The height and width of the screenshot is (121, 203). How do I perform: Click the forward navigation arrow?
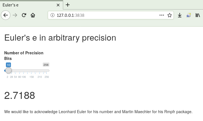(x=15, y=15)
